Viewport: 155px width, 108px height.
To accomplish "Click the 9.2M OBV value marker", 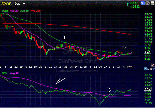I will (x=148, y=89).
